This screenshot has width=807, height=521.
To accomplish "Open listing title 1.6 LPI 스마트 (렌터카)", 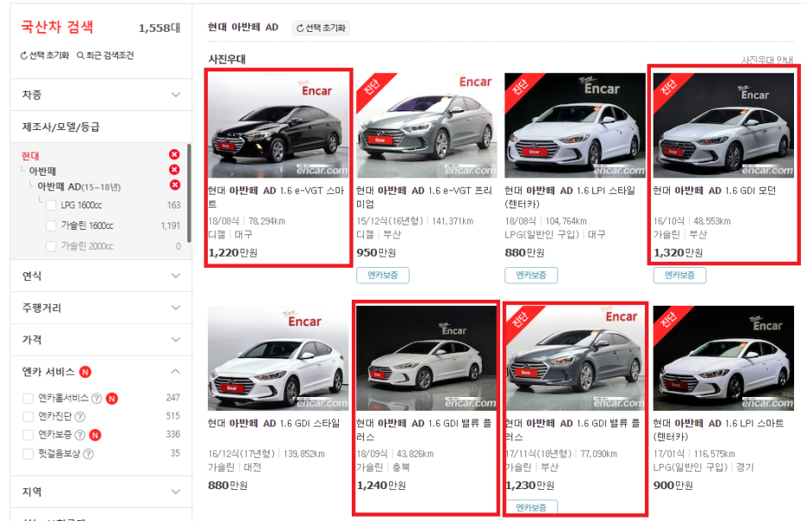I will (x=718, y=430).
